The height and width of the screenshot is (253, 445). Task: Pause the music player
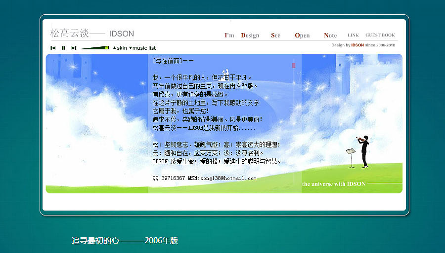click(63, 48)
